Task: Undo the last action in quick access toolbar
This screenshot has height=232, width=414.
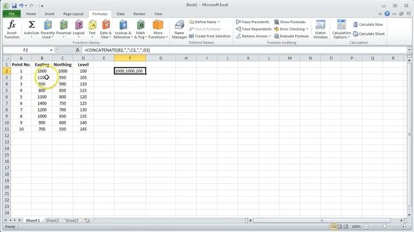Action: [x=21, y=5]
